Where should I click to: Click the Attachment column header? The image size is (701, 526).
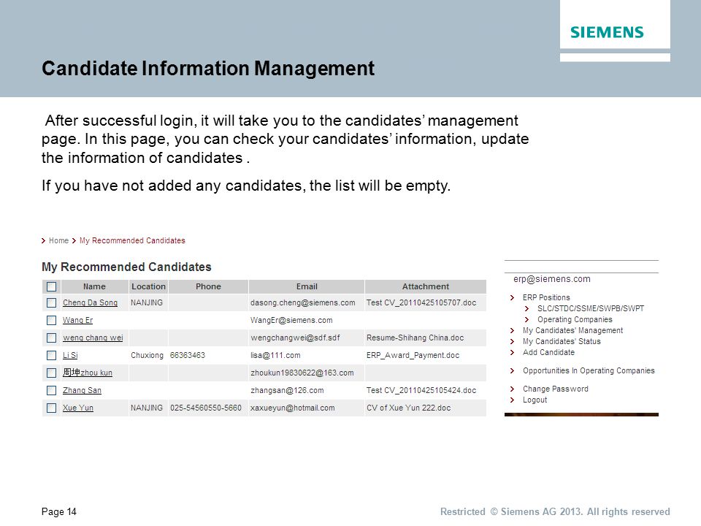click(x=426, y=286)
